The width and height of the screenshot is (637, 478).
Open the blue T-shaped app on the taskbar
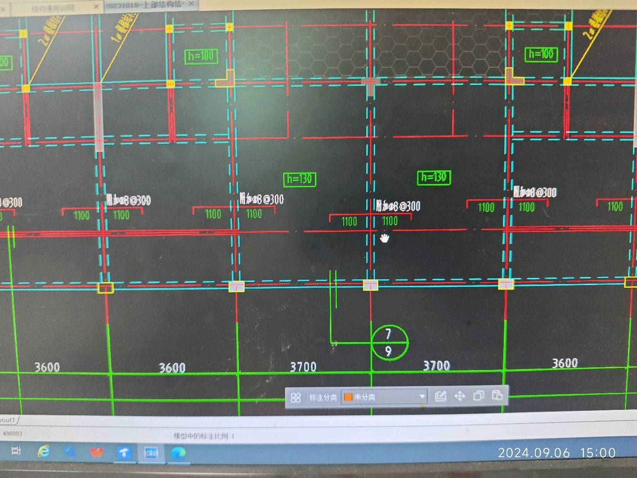click(124, 453)
